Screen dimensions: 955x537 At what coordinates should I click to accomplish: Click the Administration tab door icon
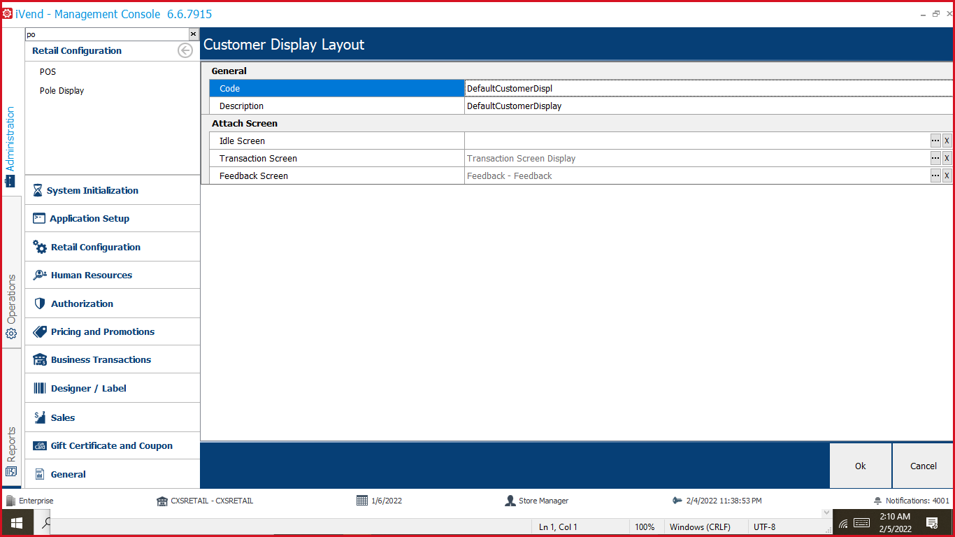(x=10, y=181)
